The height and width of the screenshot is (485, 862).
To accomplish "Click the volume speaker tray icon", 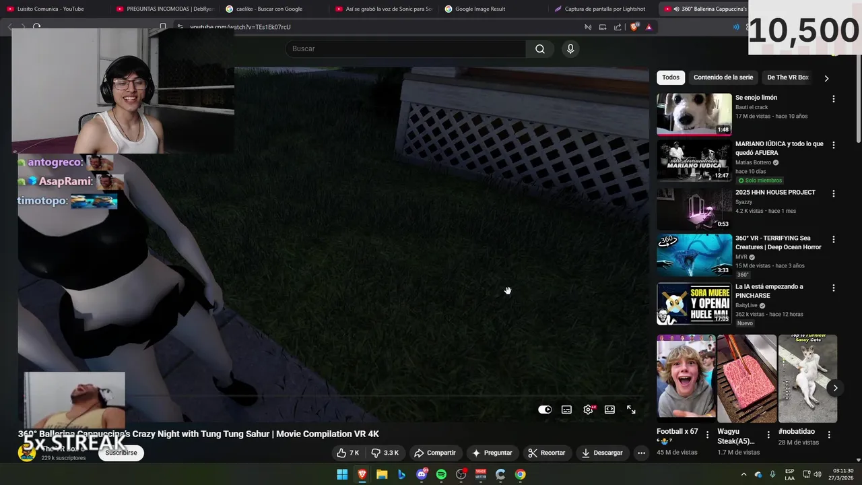I will coord(818,474).
